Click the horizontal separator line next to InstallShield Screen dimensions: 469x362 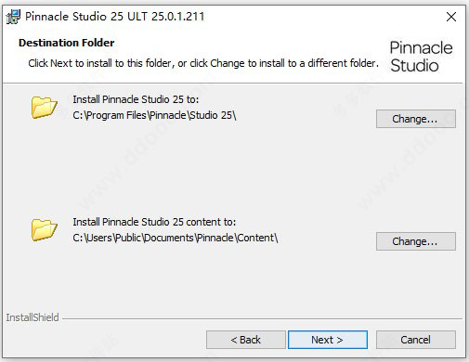click(262, 318)
